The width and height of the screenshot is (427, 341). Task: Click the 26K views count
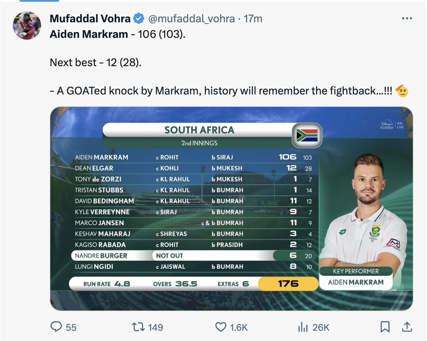[321, 328]
